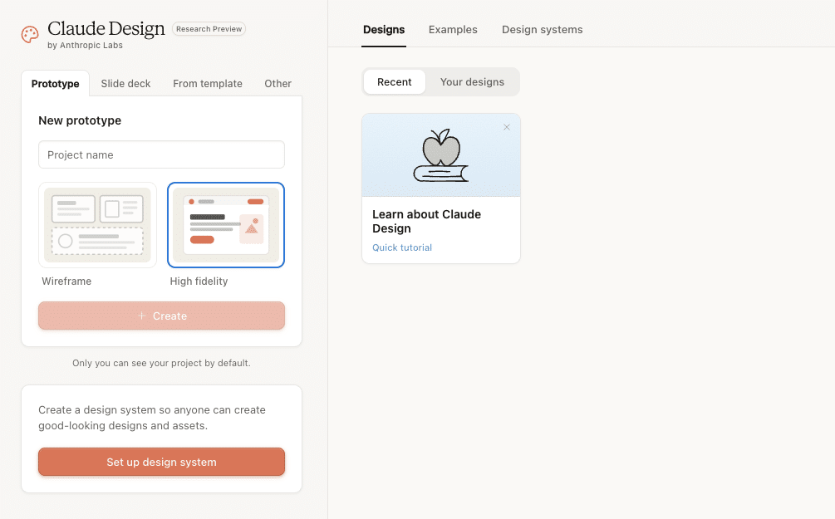
Task: Click the Create button
Action: [161, 316]
